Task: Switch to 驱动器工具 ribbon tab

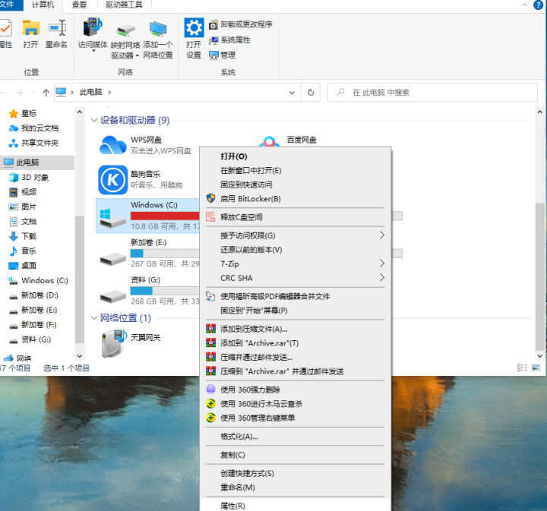Action: [x=124, y=5]
